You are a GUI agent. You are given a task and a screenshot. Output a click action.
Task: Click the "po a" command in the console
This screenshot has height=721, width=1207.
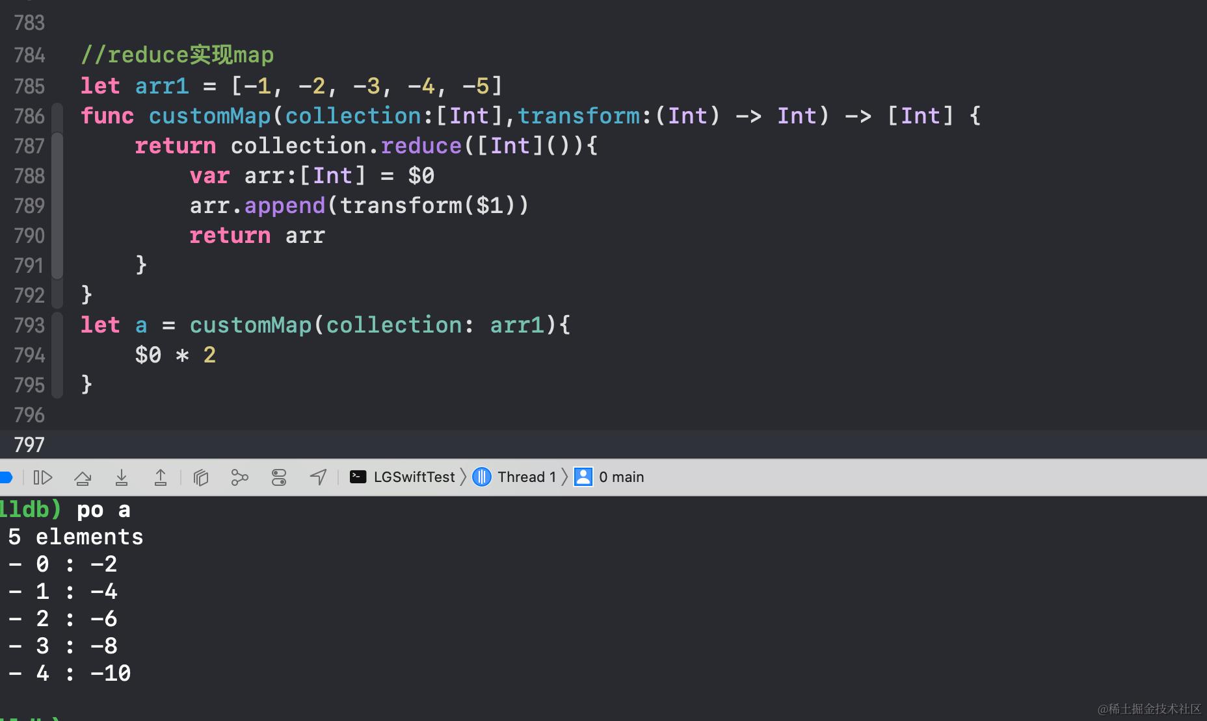[103, 511]
